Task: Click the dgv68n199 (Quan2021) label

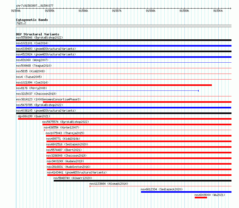Action: (34, 116)
